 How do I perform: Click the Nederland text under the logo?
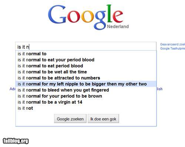point(118,27)
